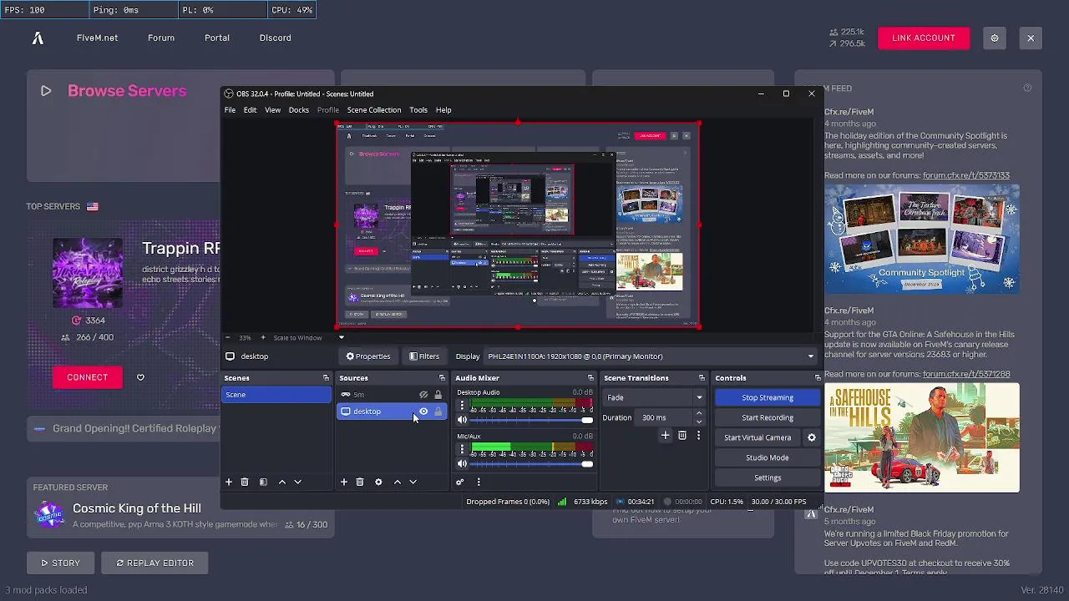Add a new scene in OBS Scenes panel

[229, 482]
